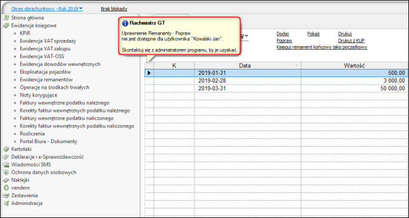Select KPiR in the sidebar
409x218 pixels.
(25, 33)
